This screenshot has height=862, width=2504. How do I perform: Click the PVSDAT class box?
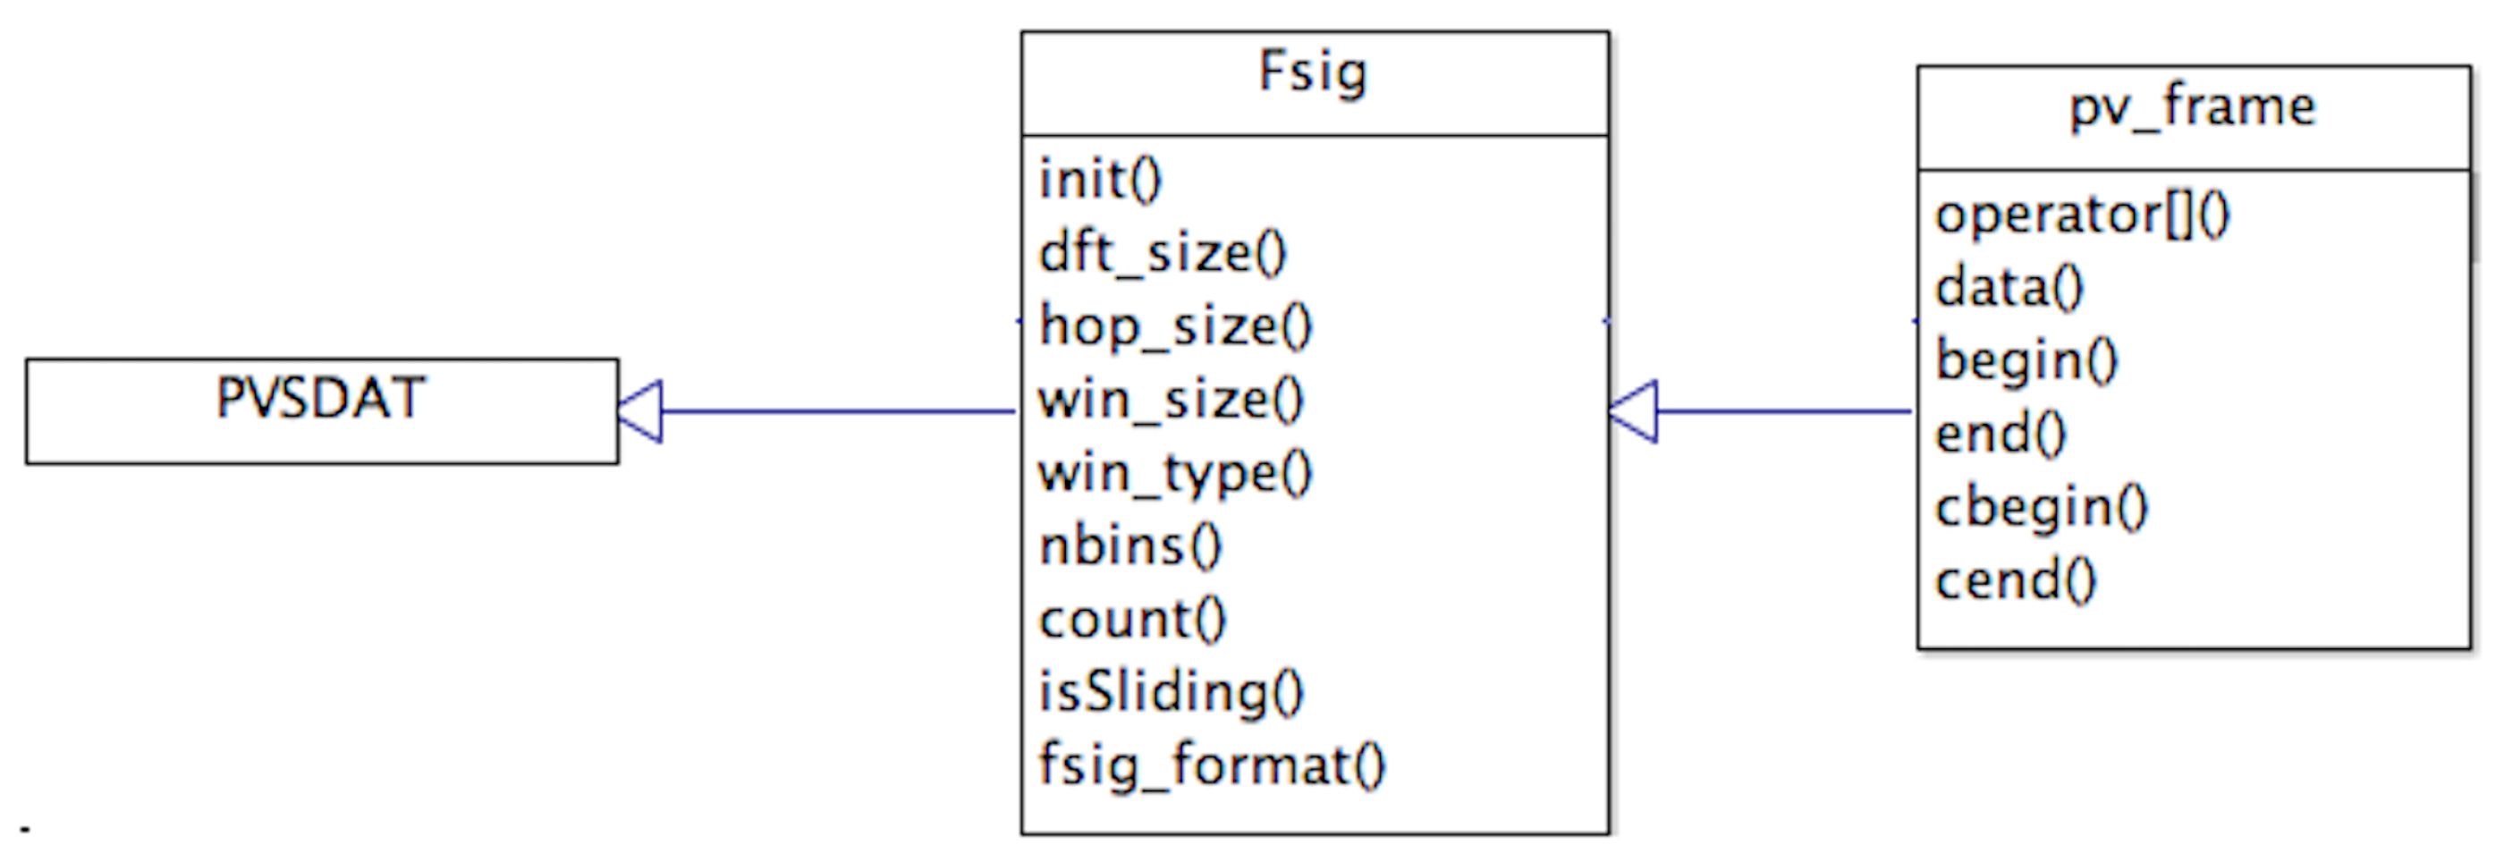pyautogui.click(x=321, y=410)
